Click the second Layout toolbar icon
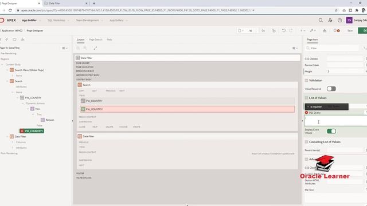 [x=85, y=48]
